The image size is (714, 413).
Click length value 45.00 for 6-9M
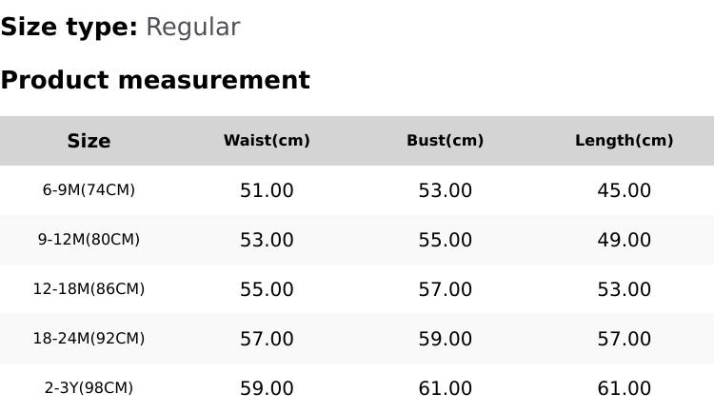(624, 190)
